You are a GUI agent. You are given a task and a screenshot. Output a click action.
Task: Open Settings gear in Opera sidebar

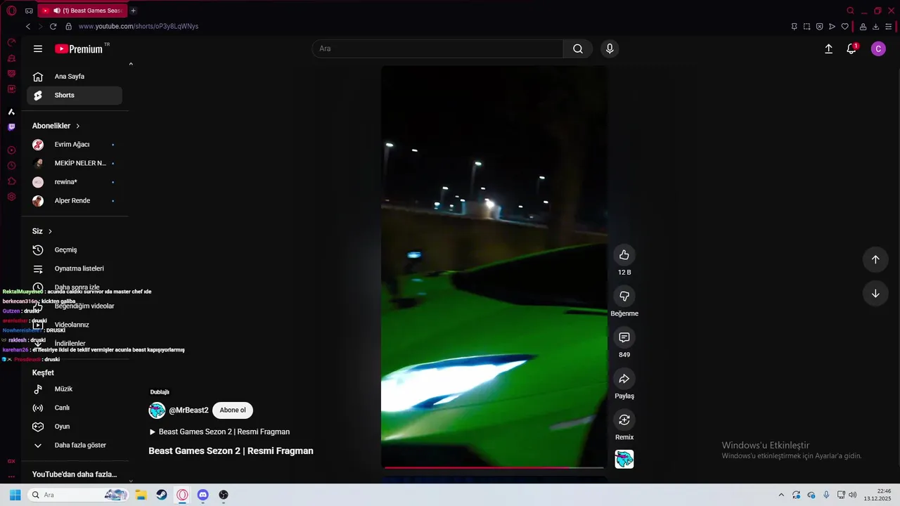[11, 197]
